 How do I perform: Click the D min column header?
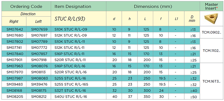click(192, 19)
